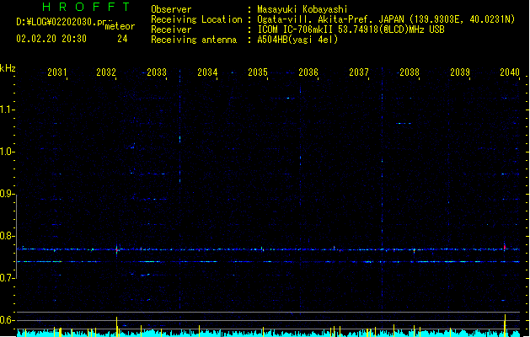Click the red meteor echo near 2040
This screenshot has height=337, width=530.
[505, 247]
